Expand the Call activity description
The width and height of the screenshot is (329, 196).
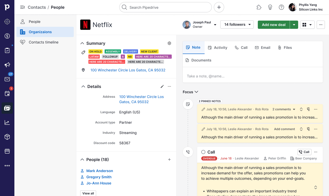(316, 187)
